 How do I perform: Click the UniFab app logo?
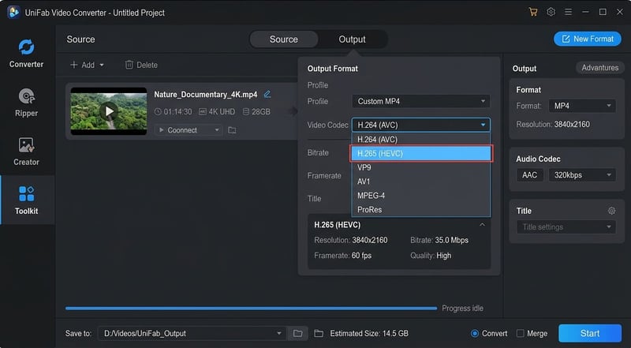(13, 12)
